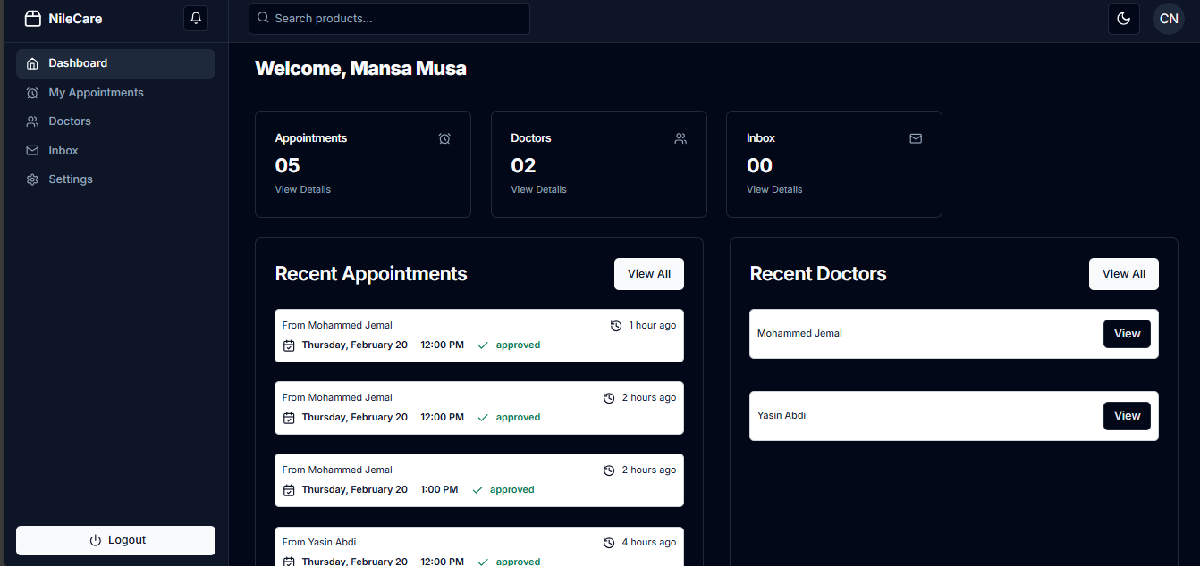Click View next to Mohammed Jemal
The image size is (1200, 566).
(x=1127, y=333)
